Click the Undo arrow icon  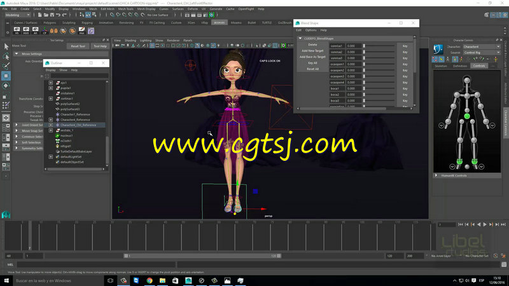point(58,15)
